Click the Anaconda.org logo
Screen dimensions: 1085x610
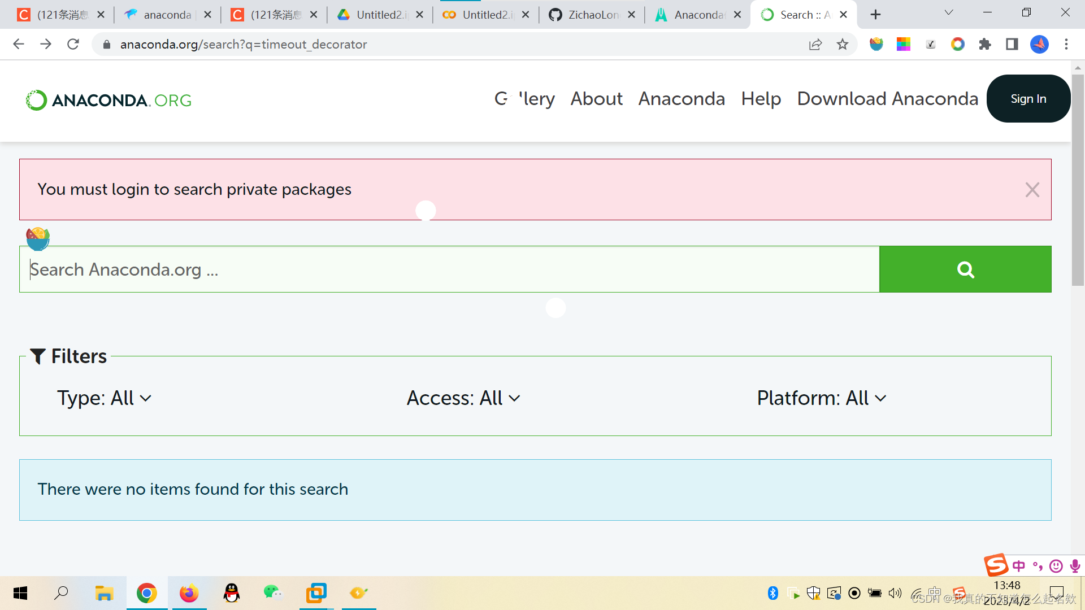109,100
